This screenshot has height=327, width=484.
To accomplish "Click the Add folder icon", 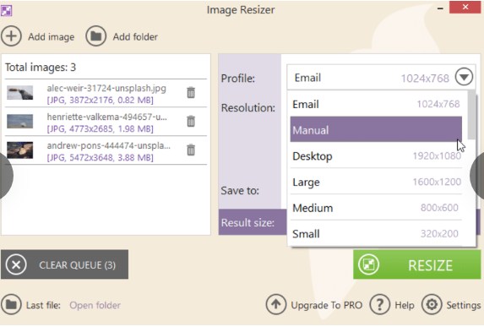I will click(95, 36).
